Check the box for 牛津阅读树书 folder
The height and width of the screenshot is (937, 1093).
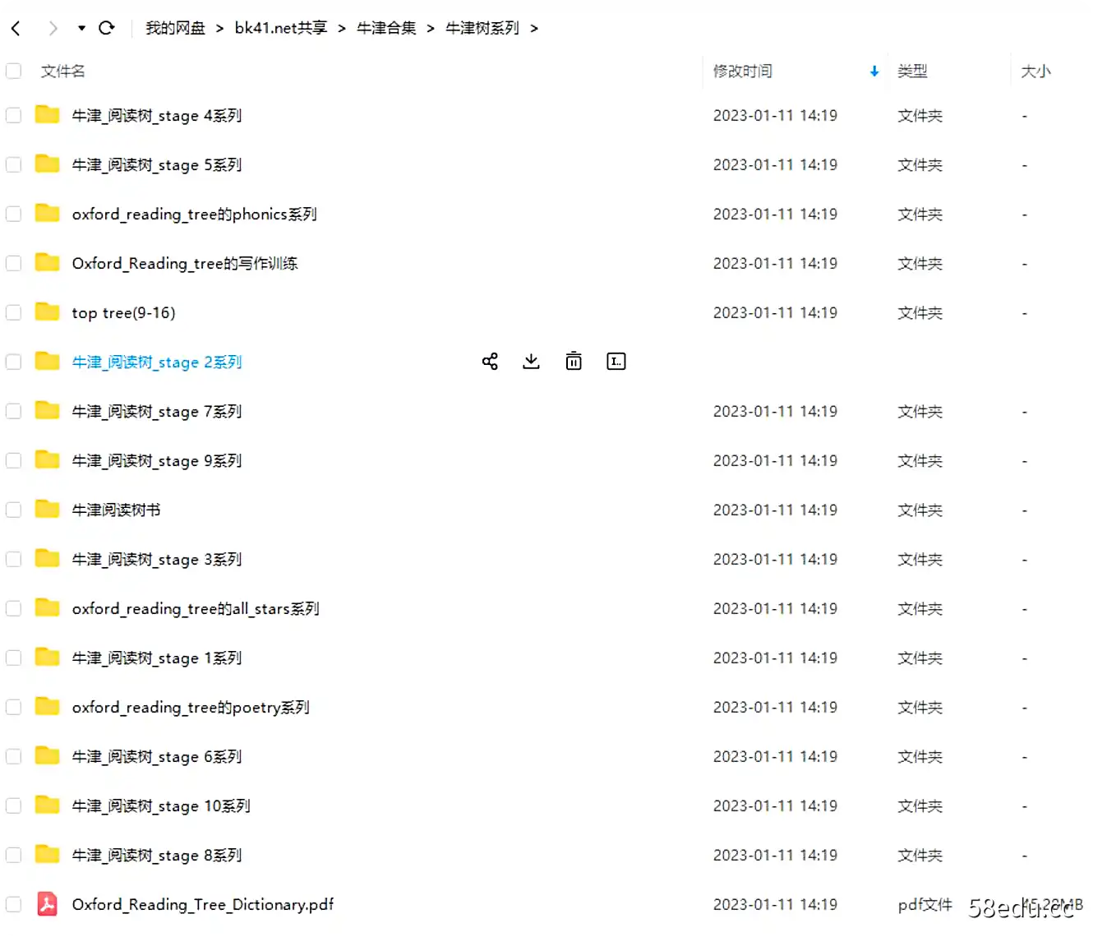[14, 510]
